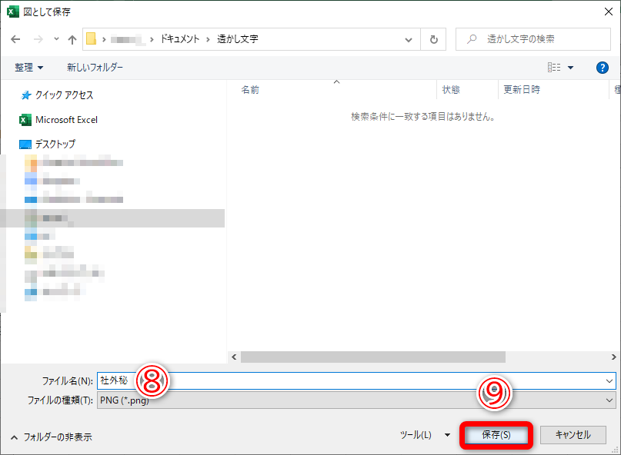Viewport: 621px width, 455px height.
Task: Open the Help question-mark icon
Action: [602, 67]
